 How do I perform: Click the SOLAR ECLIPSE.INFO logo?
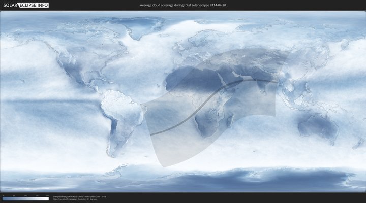(25, 5)
